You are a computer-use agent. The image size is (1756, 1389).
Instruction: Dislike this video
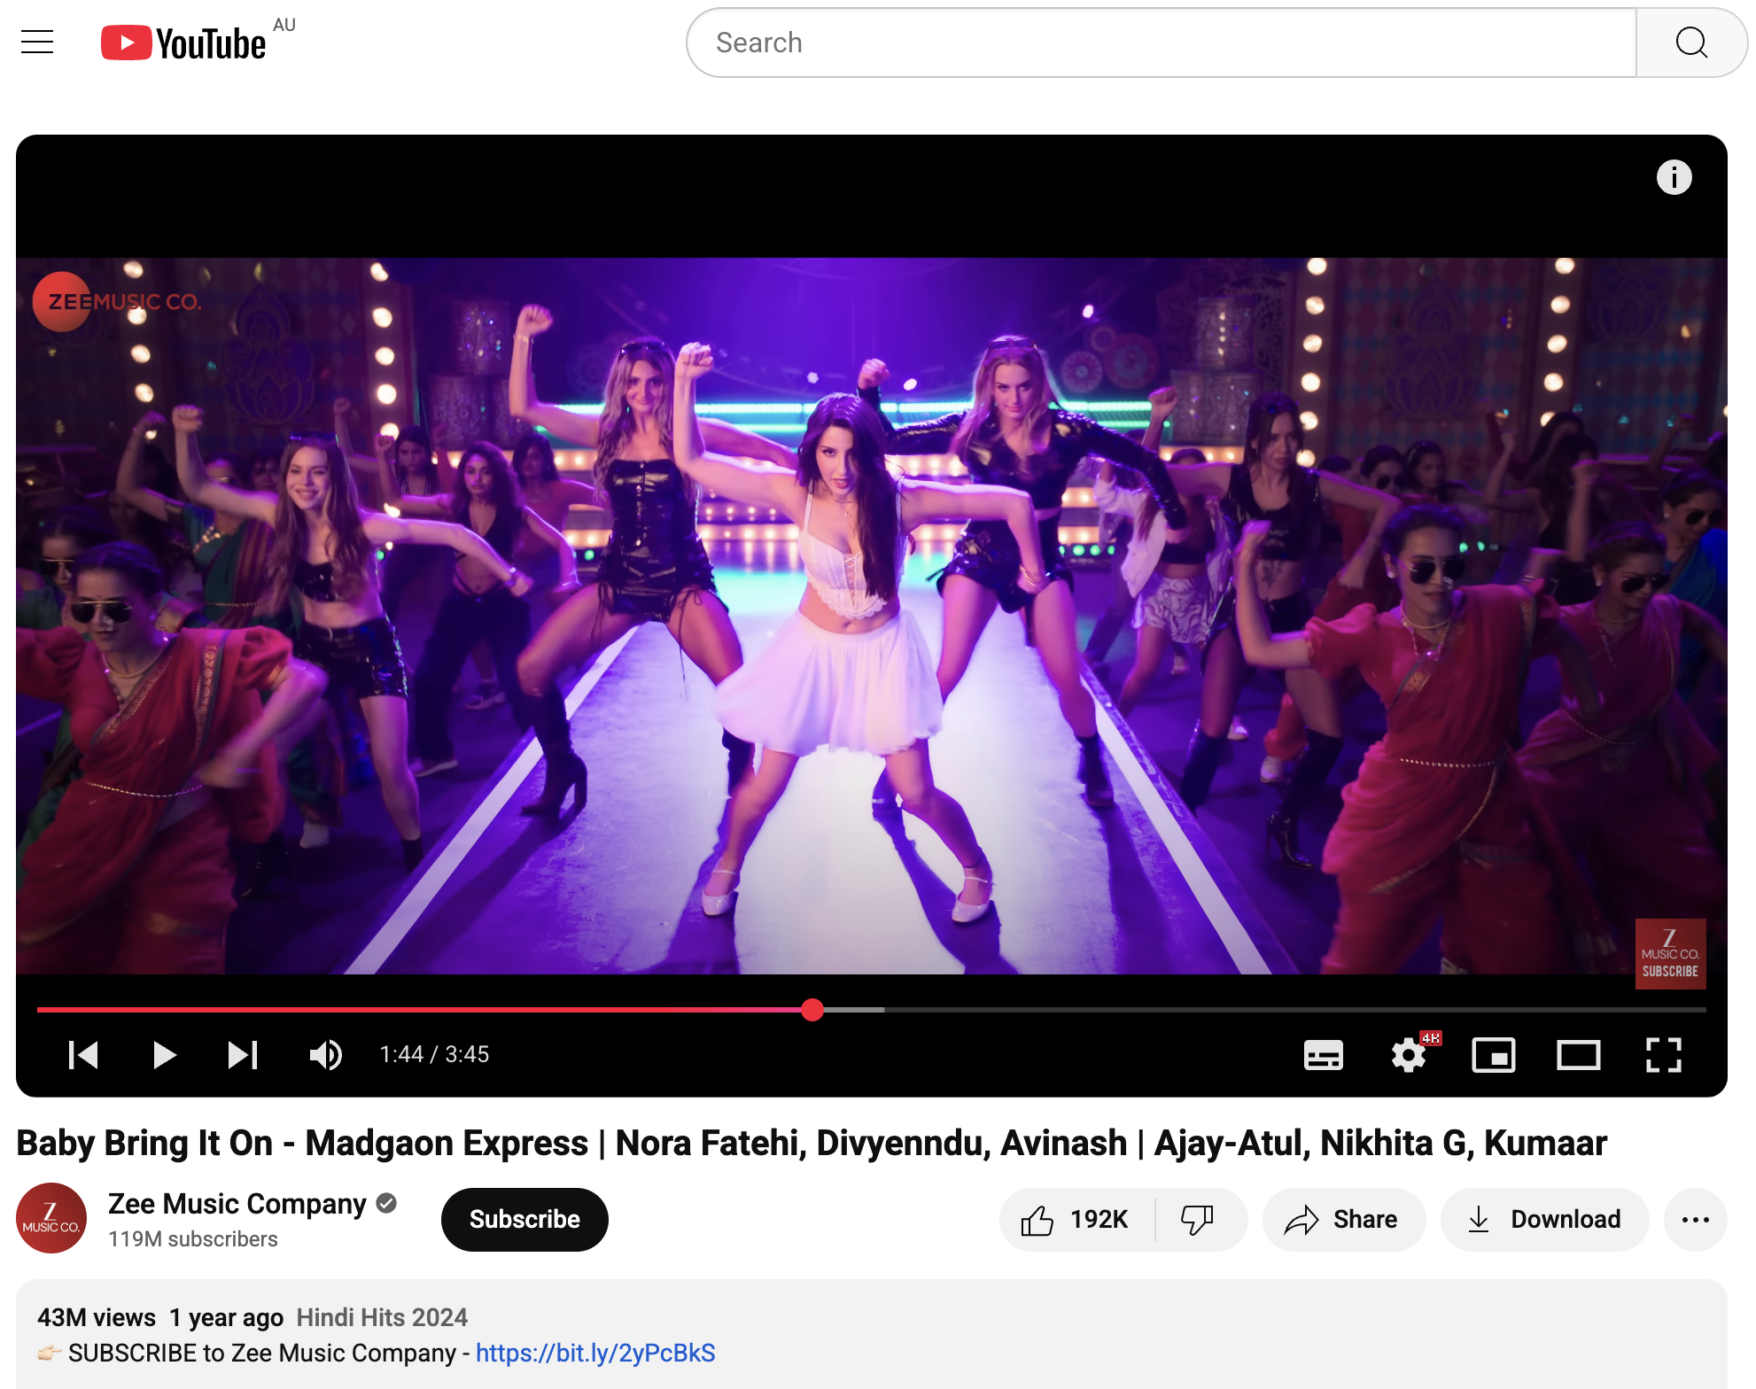(1197, 1220)
